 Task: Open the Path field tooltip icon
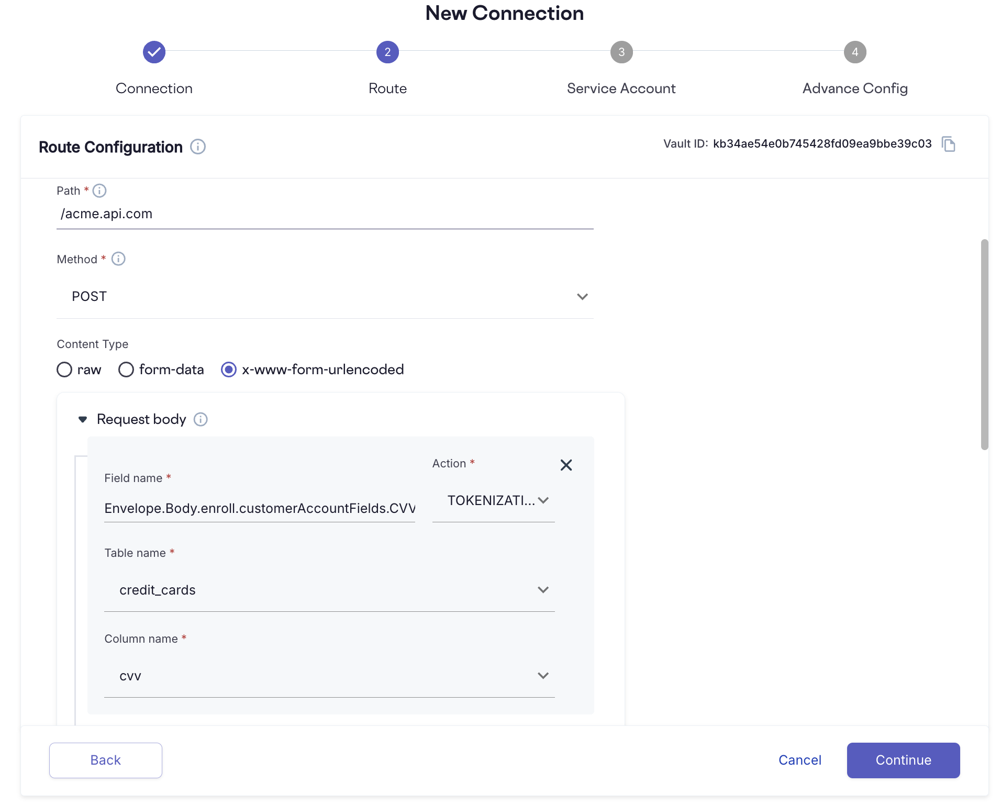pyautogui.click(x=99, y=191)
